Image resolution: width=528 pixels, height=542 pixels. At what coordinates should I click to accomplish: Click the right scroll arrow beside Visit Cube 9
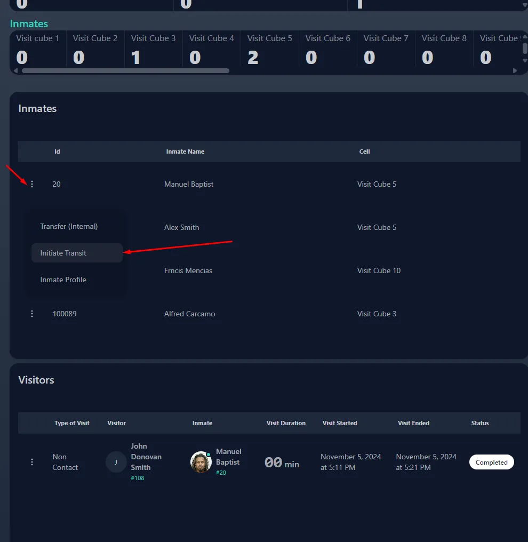[x=514, y=70]
